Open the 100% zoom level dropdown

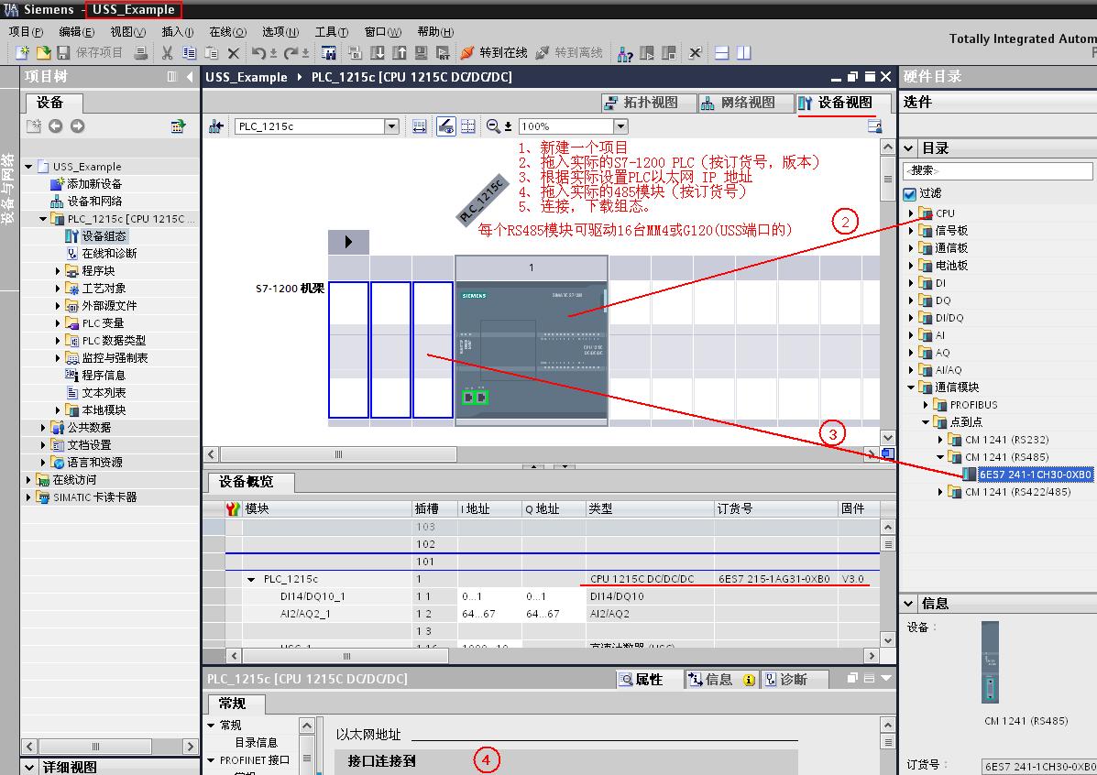[x=620, y=126]
